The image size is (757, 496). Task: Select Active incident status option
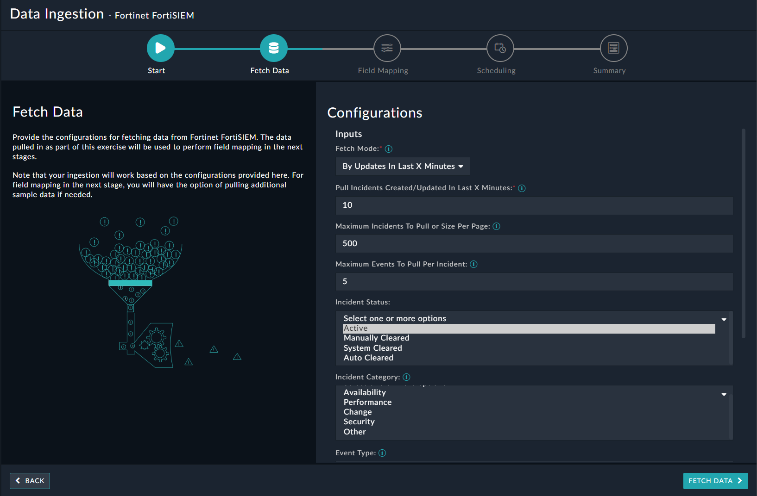(528, 329)
